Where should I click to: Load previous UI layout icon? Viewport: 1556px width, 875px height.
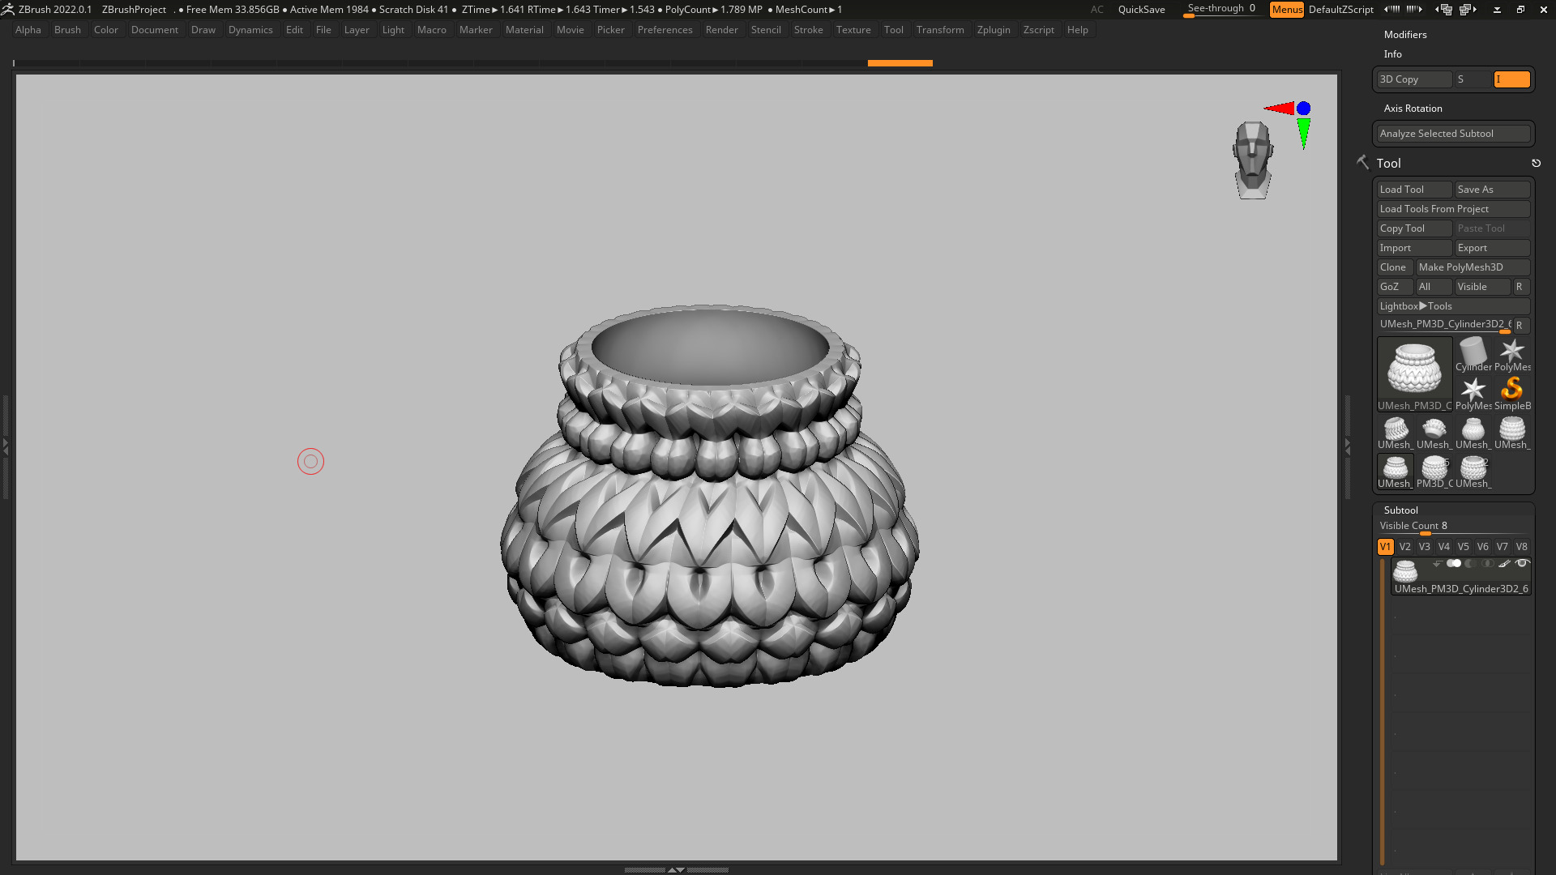(1444, 9)
